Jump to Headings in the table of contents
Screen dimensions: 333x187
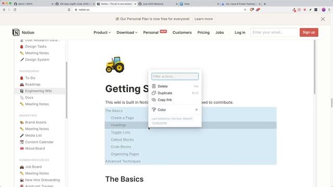119,125
